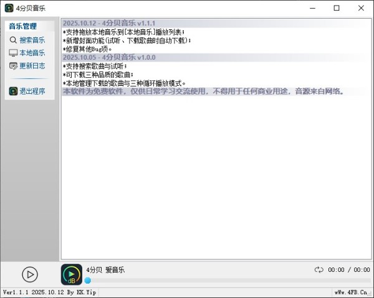Click the 修复其他Bug项 line
This screenshot has width=374, height=298.
pos(87,49)
